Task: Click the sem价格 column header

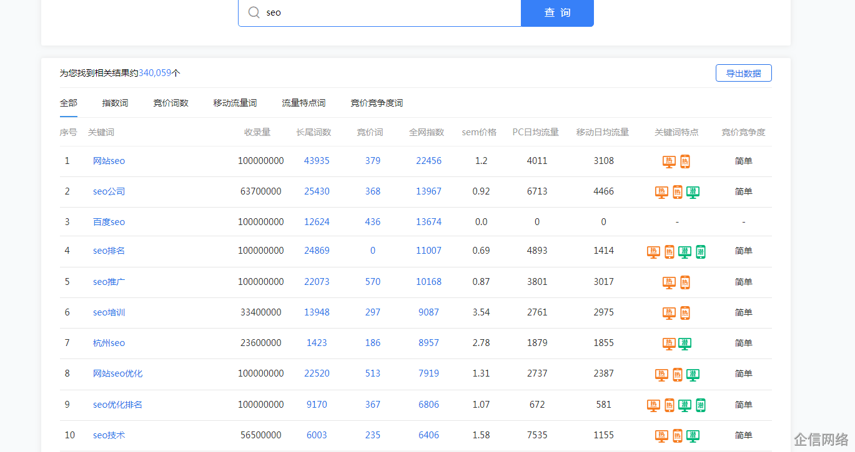Action: click(479, 132)
